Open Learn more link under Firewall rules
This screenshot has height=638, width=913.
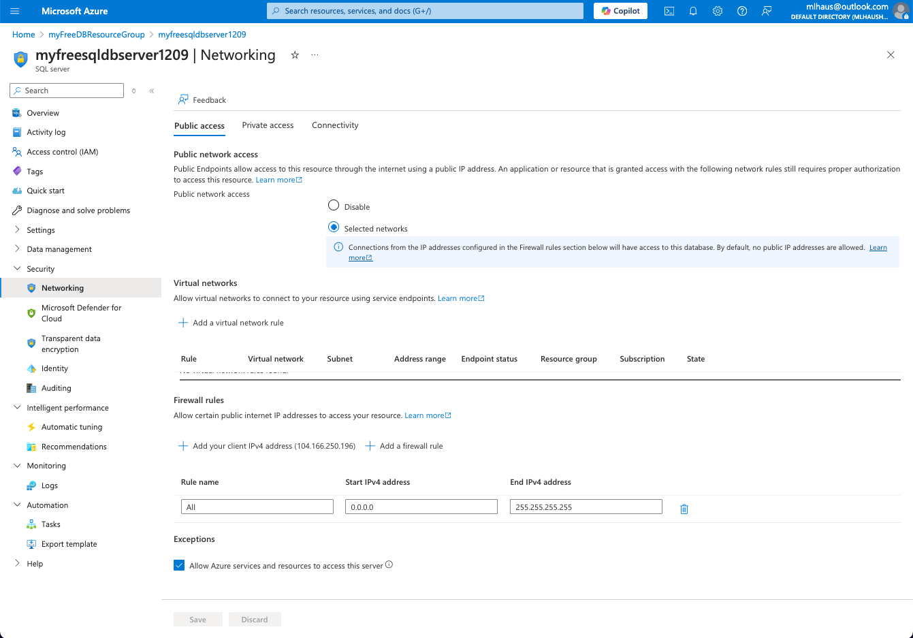(x=428, y=415)
